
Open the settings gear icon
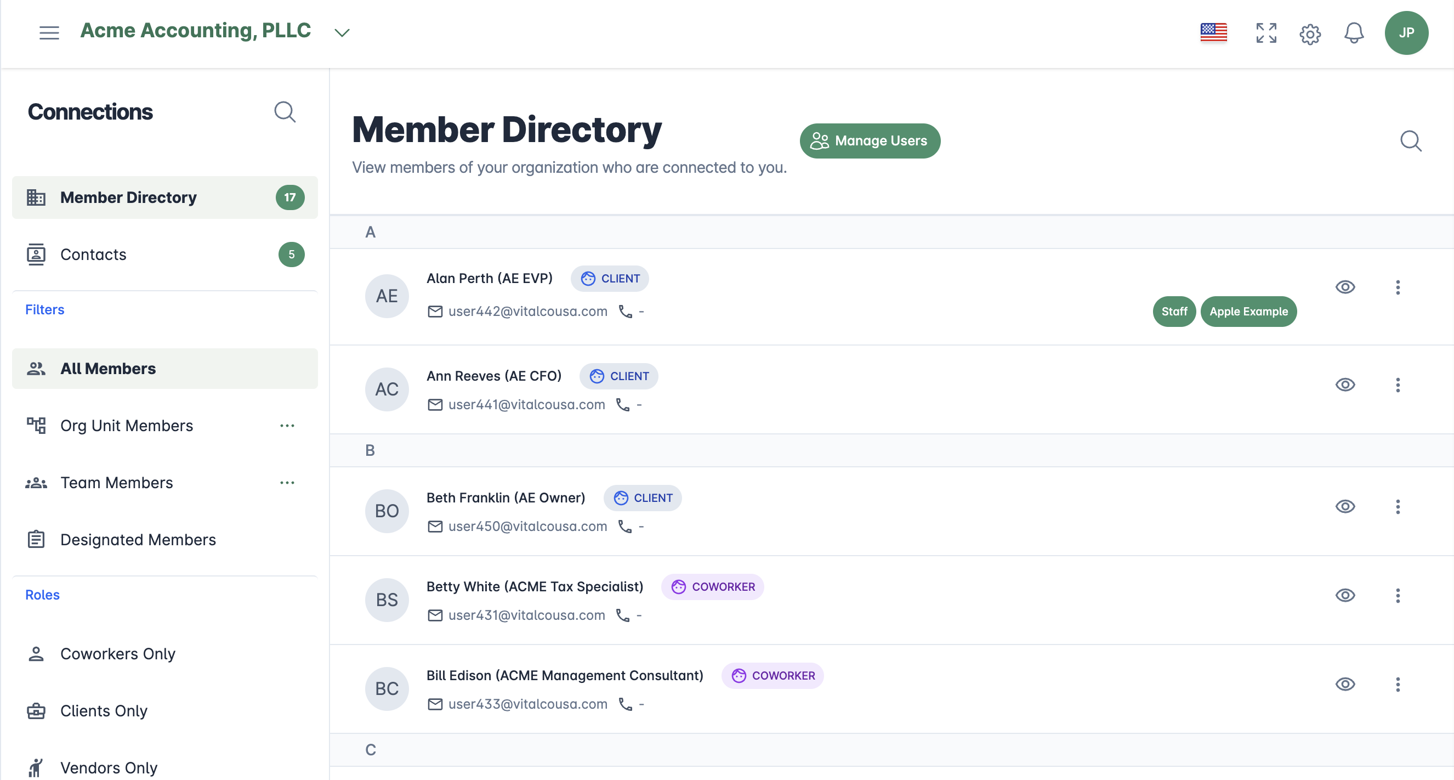pyautogui.click(x=1309, y=34)
